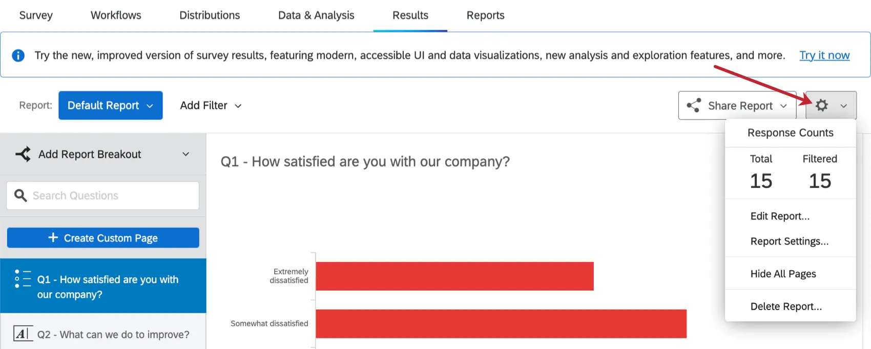Click the share icon inside Share Report
Image resolution: width=871 pixels, height=349 pixels.
pos(694,105)
